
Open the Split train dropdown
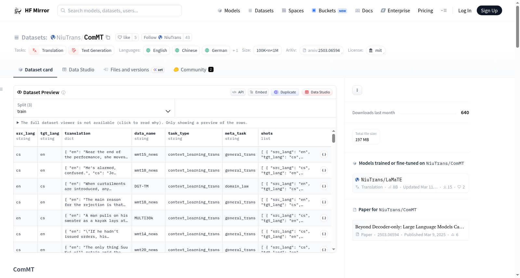(x=94, y=108)
